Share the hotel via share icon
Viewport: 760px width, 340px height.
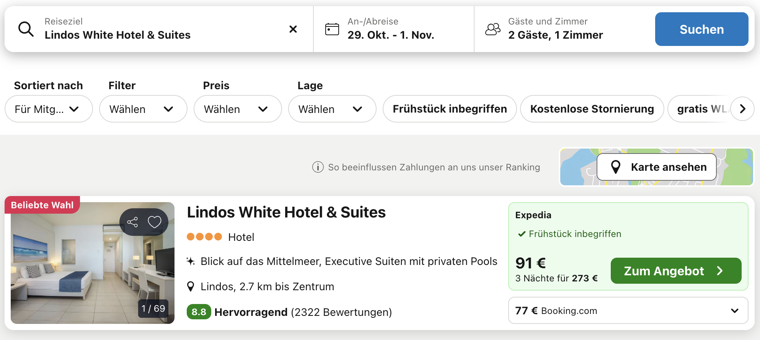(x=132, y=222)
